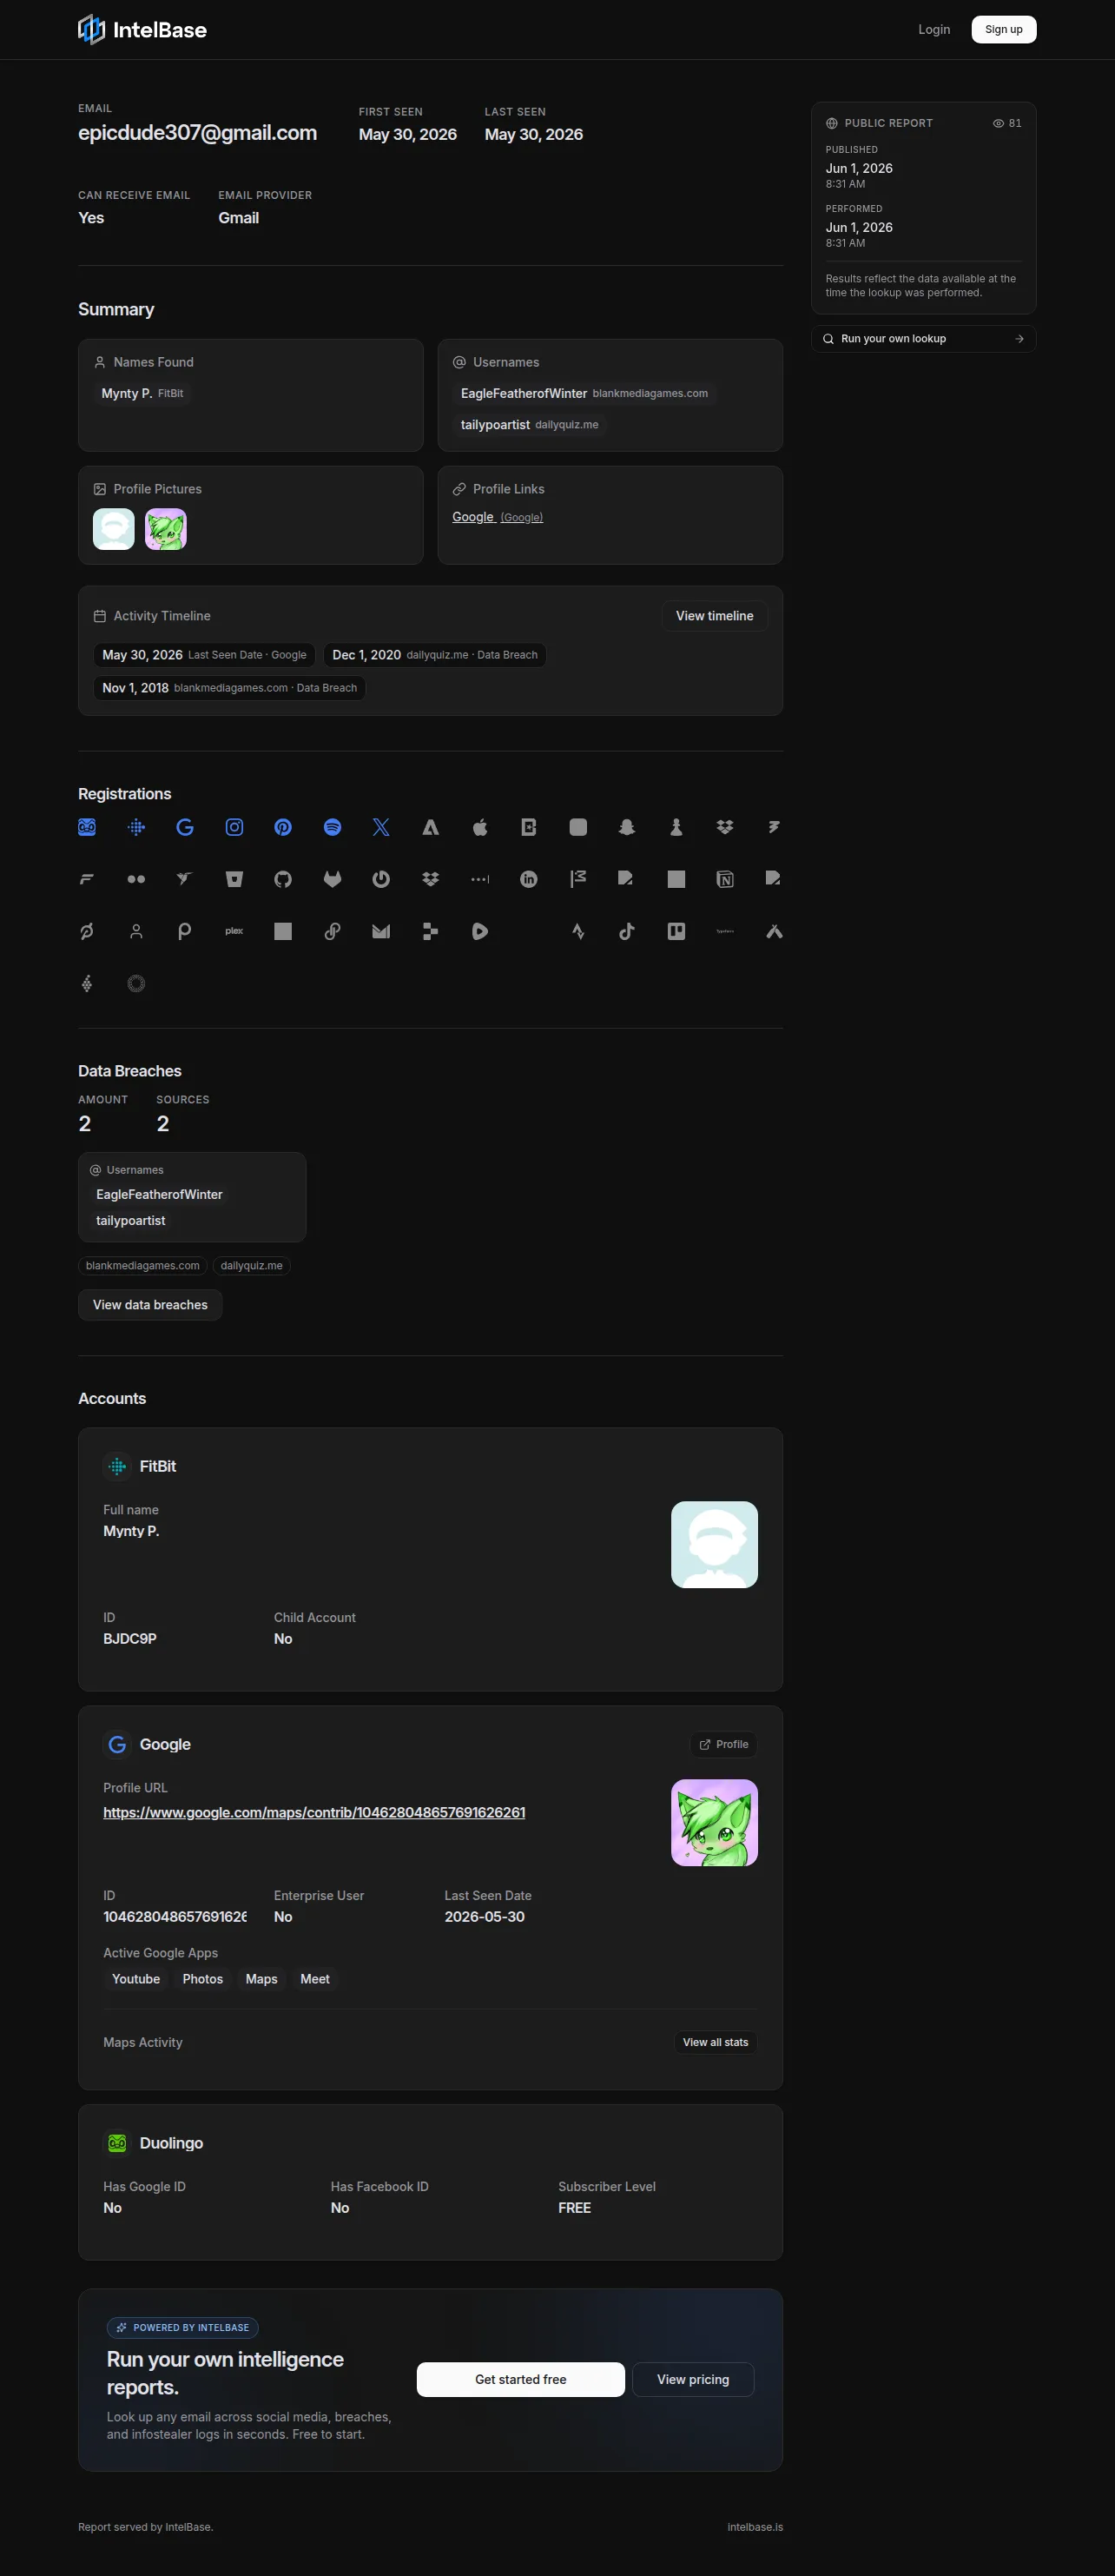Click the LinkedIn registration icon
1115x2576 pixels.
click(529, 879)
